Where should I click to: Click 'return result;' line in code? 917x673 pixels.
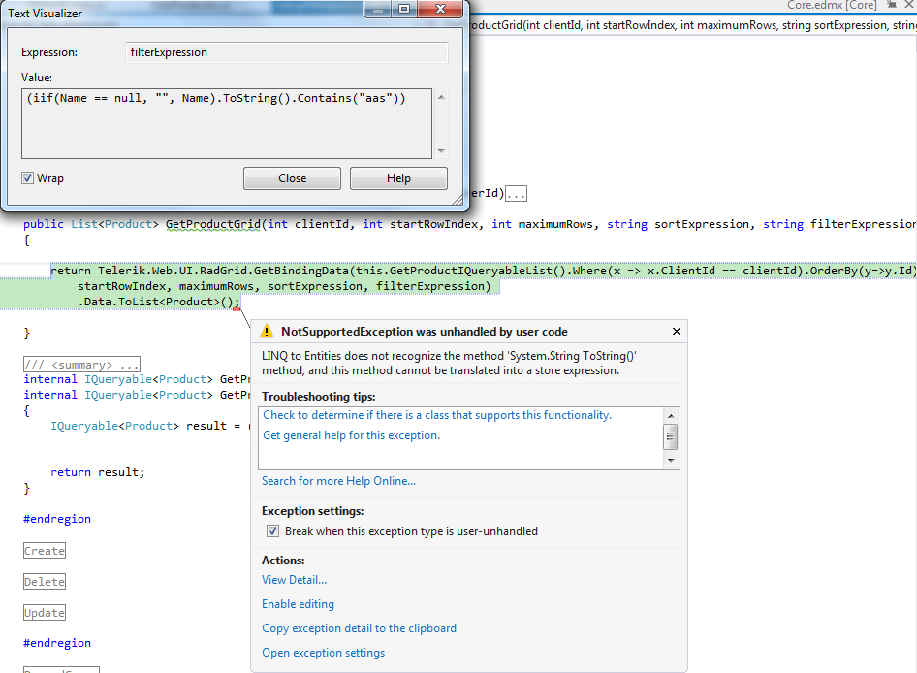click(x=97, y=472)
